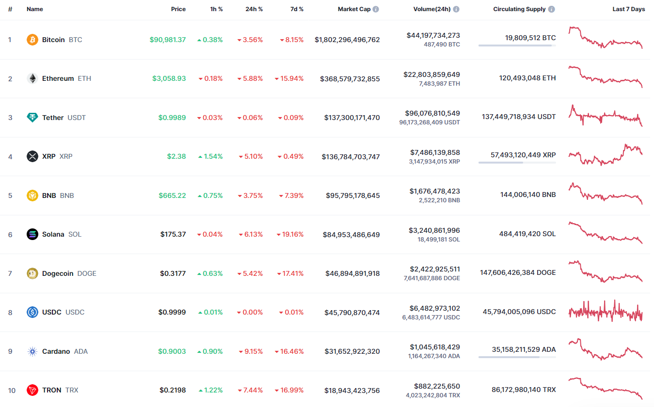
Task: Click the Dogecoin logo icon
Action: click(32, 273)
